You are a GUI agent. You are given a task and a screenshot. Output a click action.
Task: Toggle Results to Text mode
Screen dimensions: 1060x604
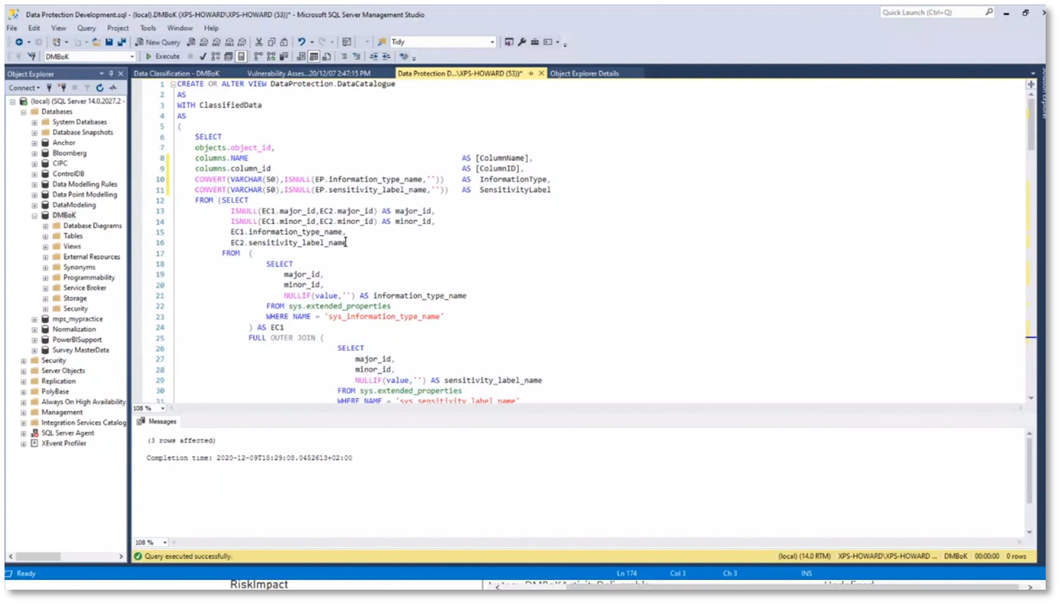(x=300, y=56)
